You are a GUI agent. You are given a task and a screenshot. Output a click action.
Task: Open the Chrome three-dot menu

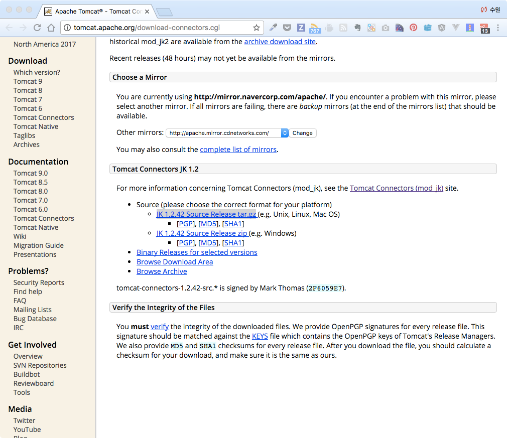click(x=498, y=28)
